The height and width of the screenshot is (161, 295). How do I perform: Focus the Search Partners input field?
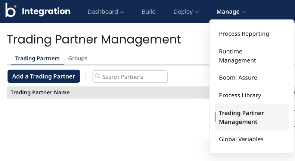(x=130, y=77)
